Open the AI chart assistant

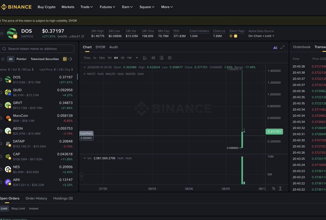(275, 47)
